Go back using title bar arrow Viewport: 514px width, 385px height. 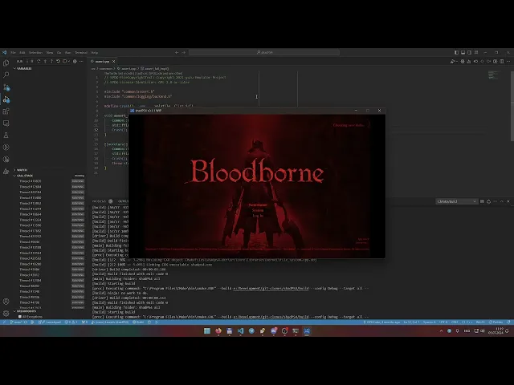tap(177, 52)
